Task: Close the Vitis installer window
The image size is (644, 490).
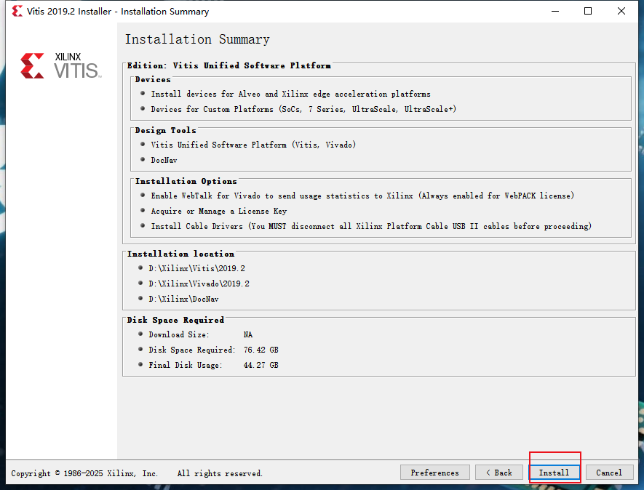Action: point(621,11)
